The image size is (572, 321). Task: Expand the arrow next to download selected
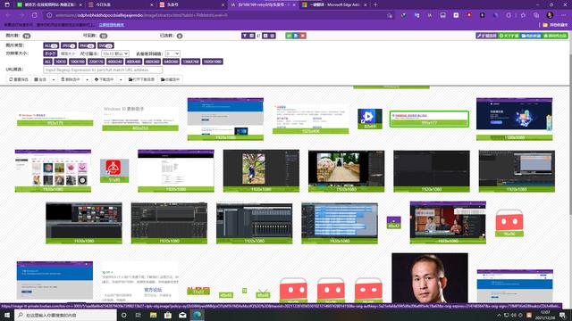tap(121, 79)
